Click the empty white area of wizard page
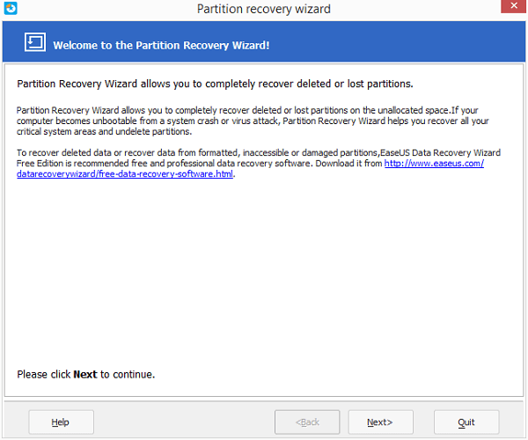This screenshot has width=528, height=440. coord(264,269)
